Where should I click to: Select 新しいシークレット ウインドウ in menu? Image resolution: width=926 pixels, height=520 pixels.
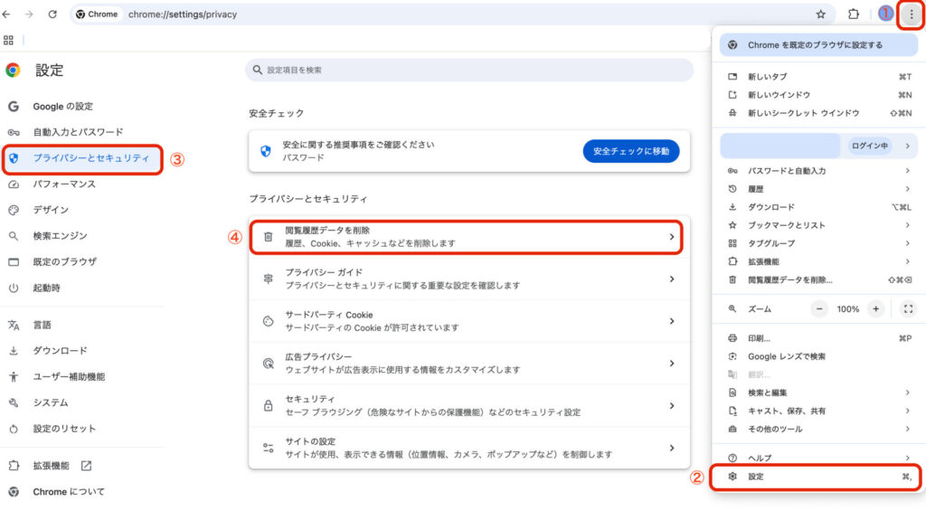818,113
